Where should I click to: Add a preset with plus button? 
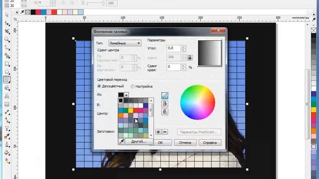point(158,132)
